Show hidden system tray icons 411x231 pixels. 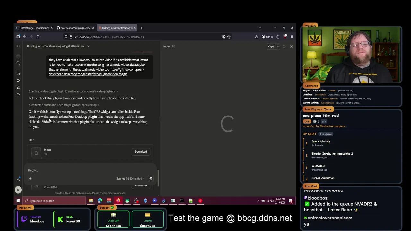[x=258, y=201]
